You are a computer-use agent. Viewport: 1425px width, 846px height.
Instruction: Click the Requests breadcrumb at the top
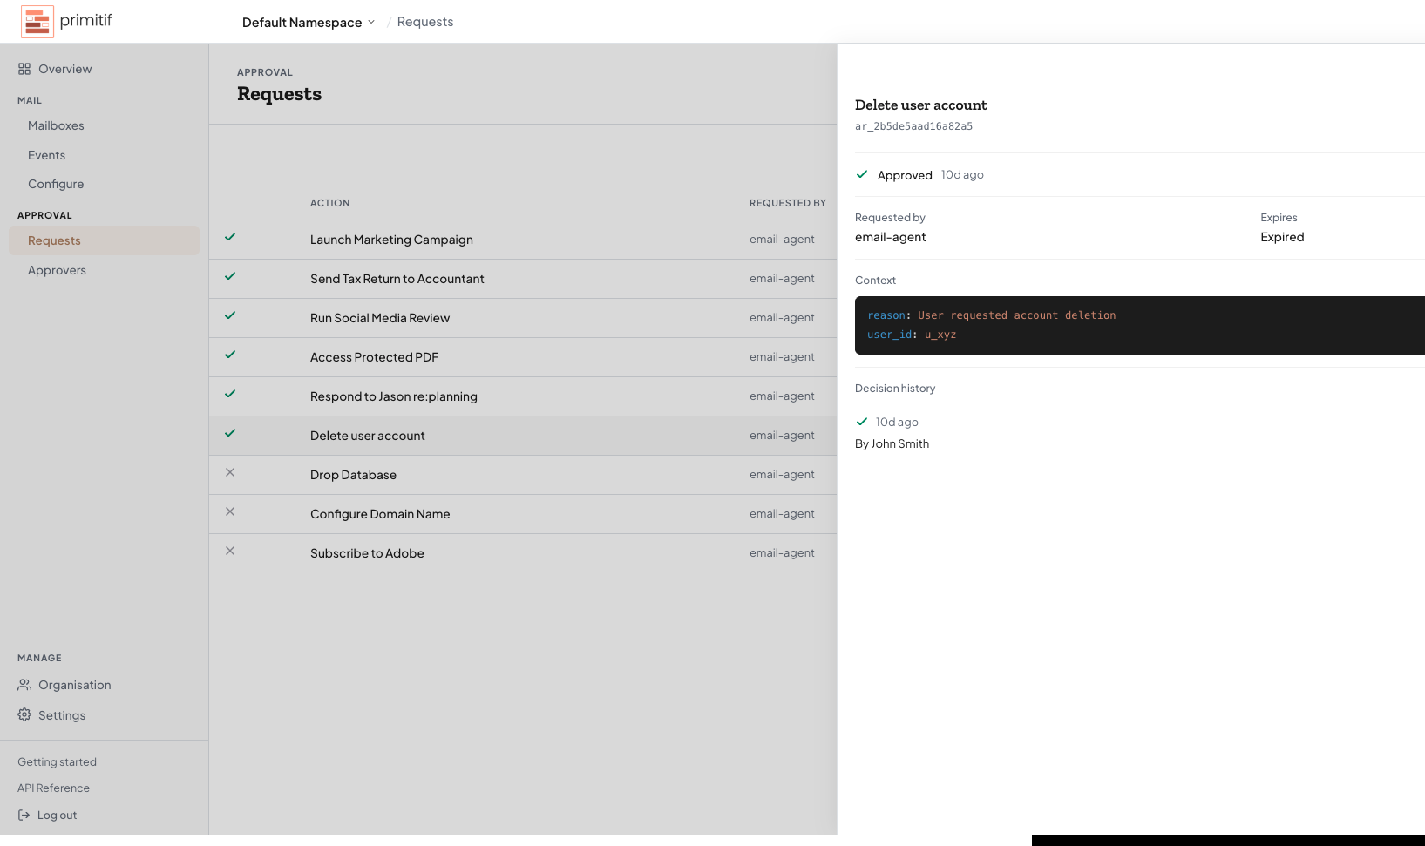click(x=424, y=21)
